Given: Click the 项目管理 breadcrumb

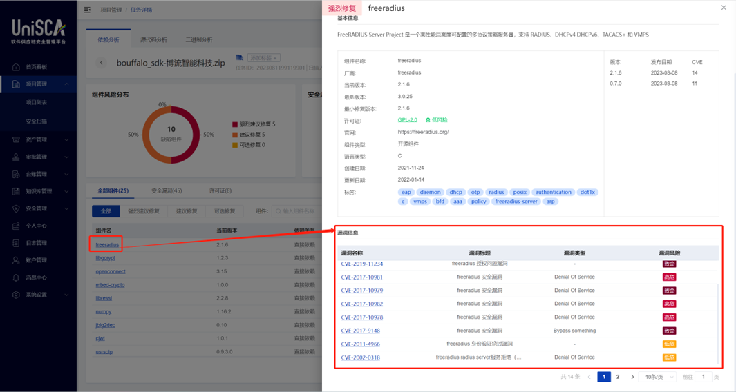Looking at the screenshot, I should [x=111, y=10].
